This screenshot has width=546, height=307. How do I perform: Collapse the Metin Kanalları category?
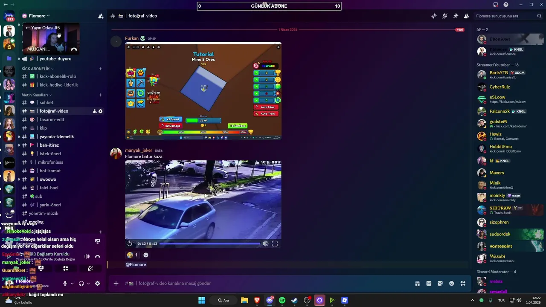tap(37, 95)
